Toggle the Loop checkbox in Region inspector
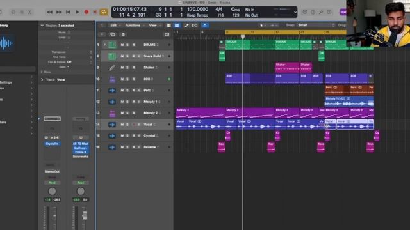Image resolution: width=410 pixels, height=230 pixels. 69,37
